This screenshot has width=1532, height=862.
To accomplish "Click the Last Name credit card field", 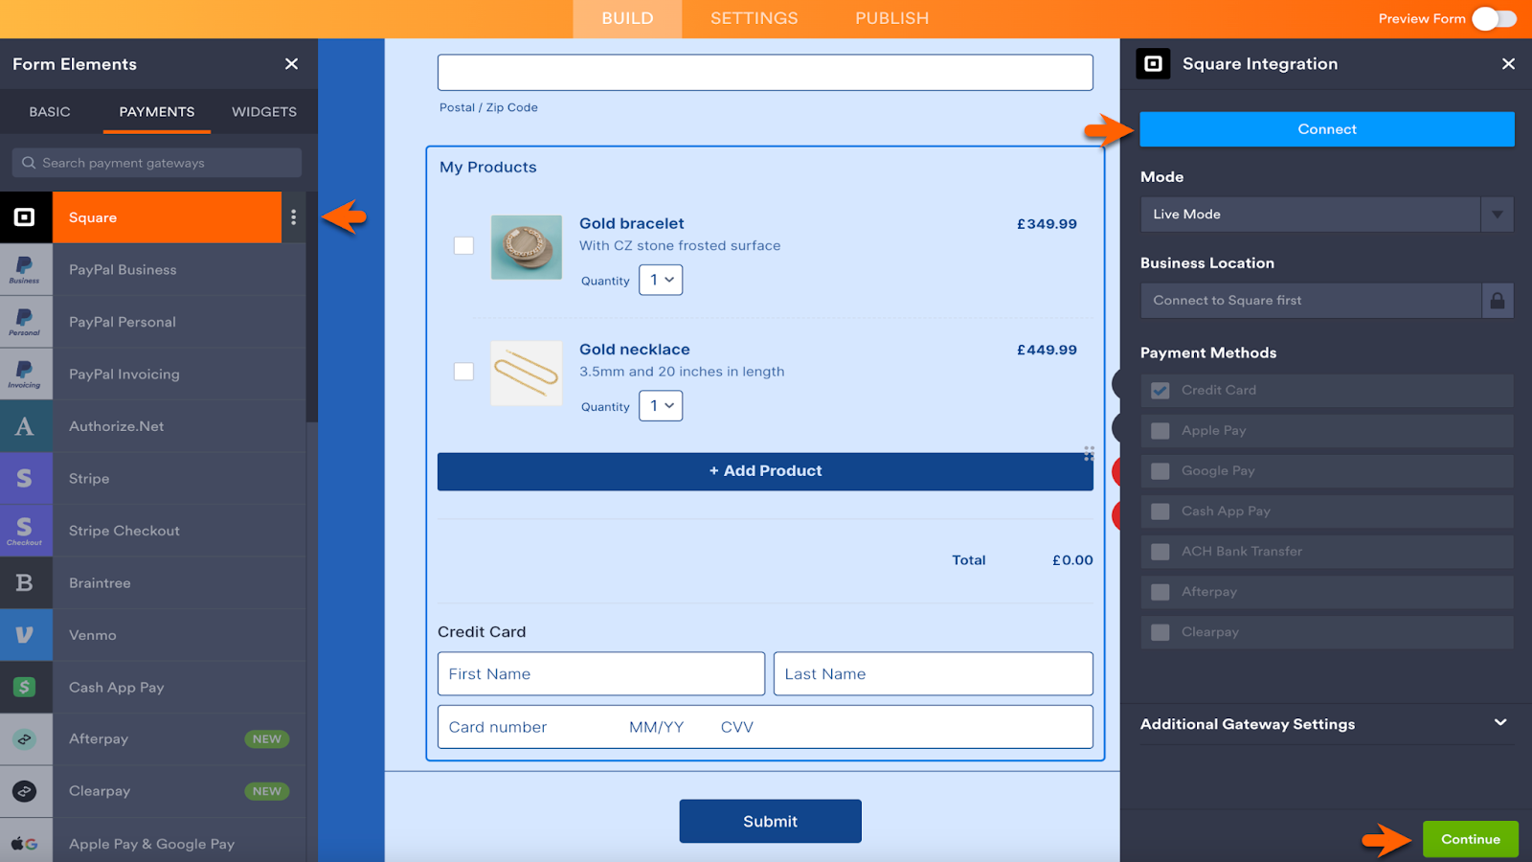I will click(x=934, y=674).
